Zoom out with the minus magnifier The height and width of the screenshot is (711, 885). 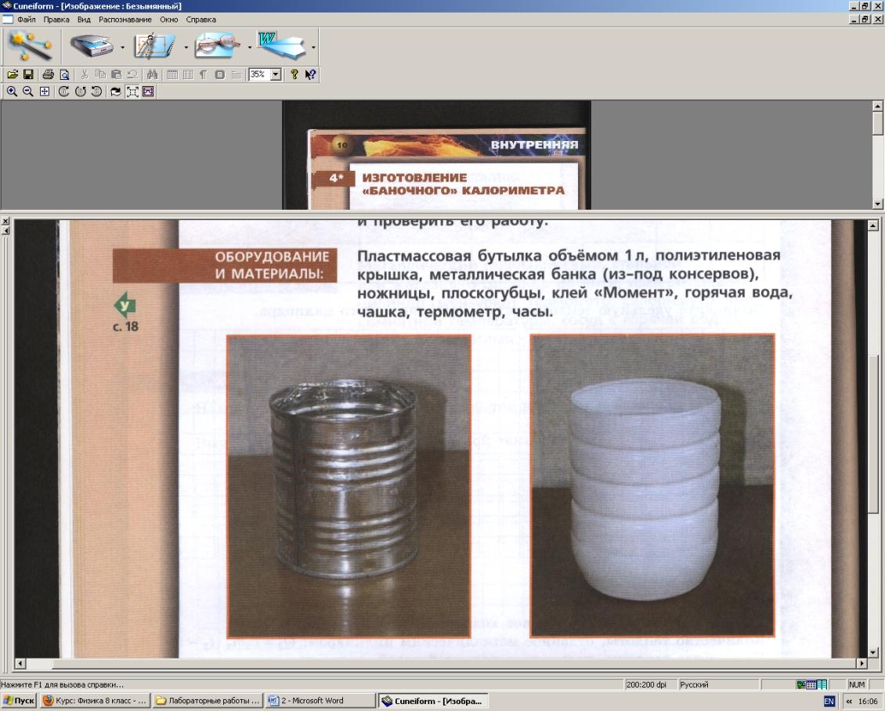tap(27, 92)
